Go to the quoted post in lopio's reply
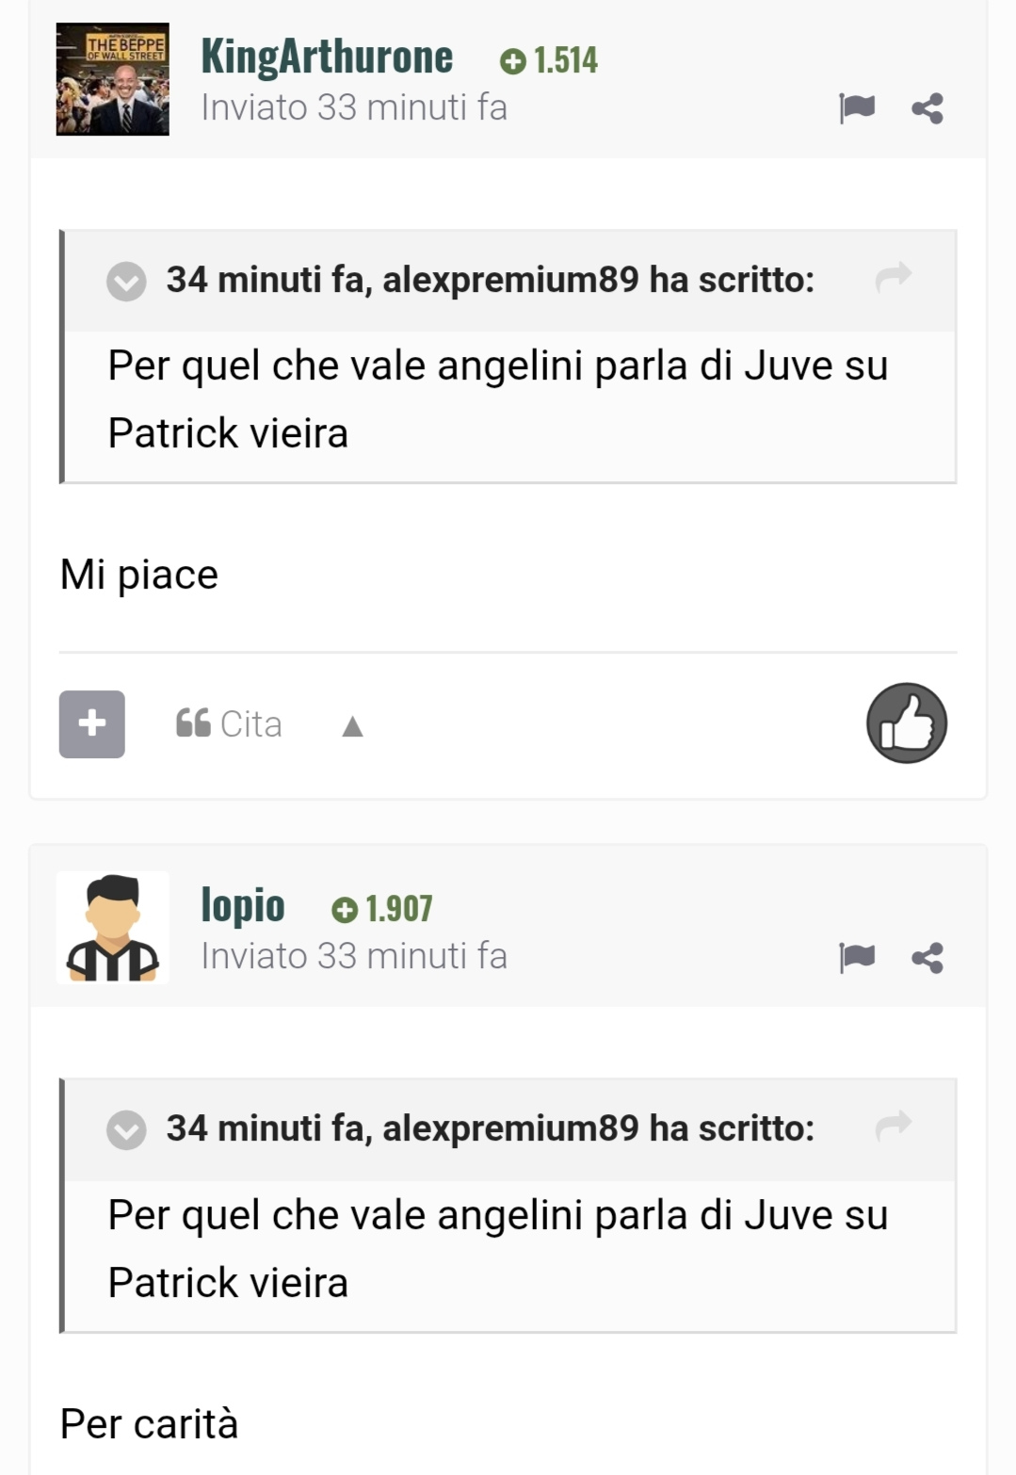This screenshot has height=1475, width=1016. point(894,1125)
